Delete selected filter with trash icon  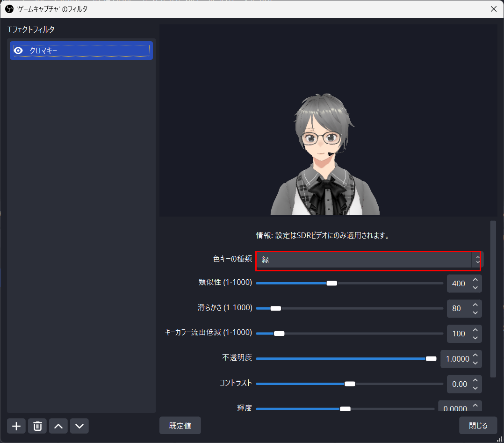click(37, 426)
